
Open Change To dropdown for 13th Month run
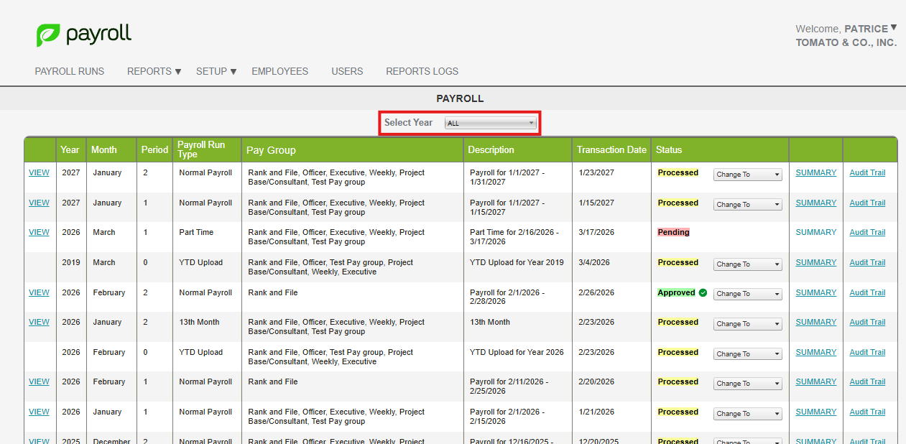tap(747, 324)
